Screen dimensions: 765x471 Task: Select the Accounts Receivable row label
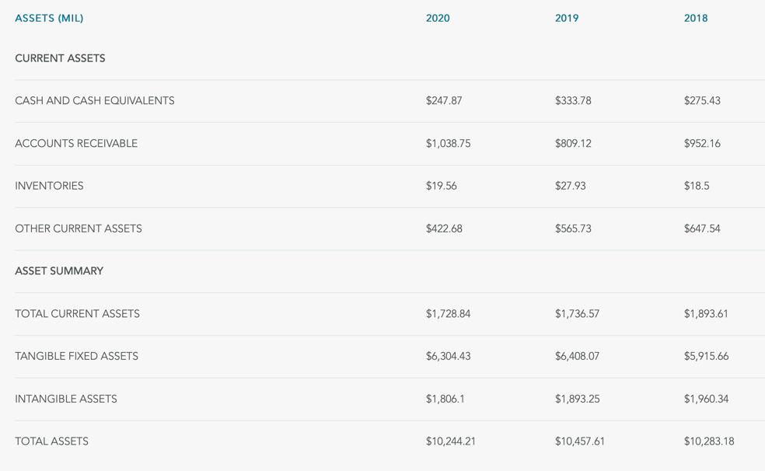[x=76, y=144]
